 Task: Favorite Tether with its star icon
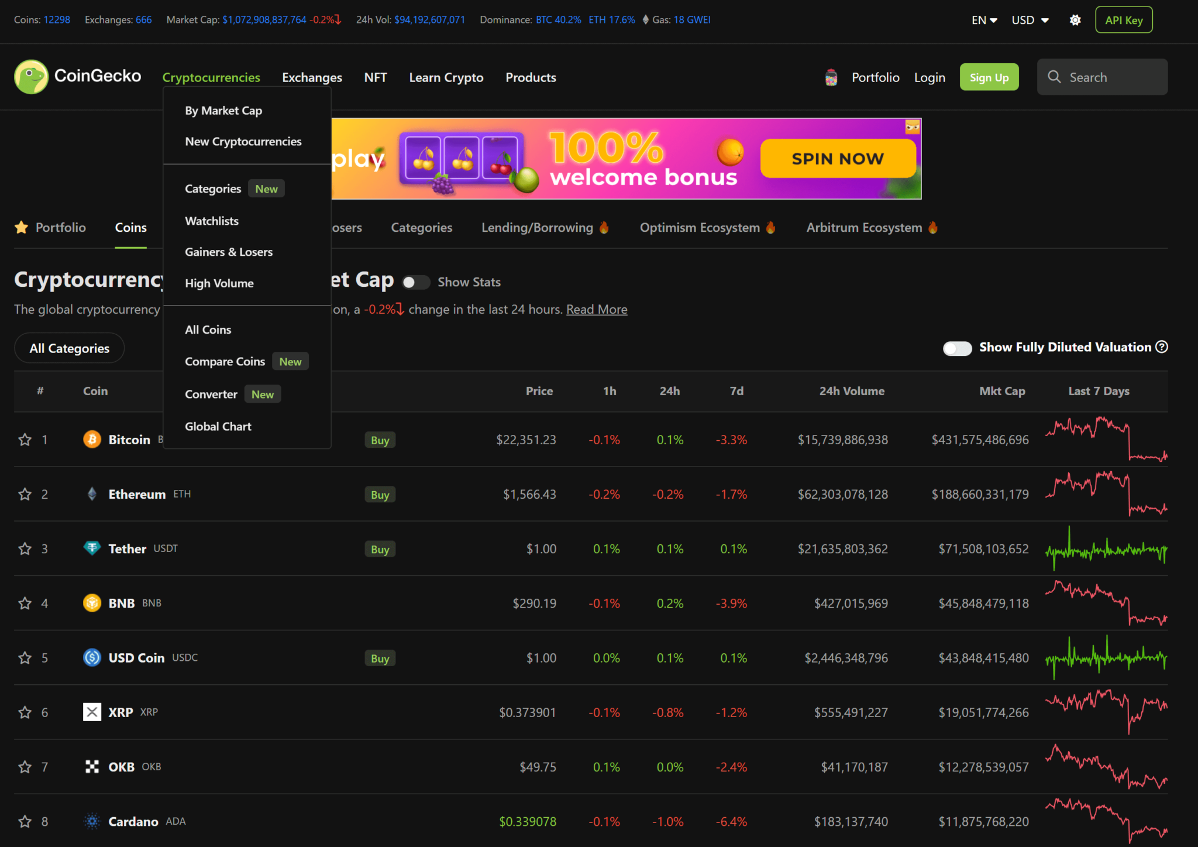coord(25,548)
